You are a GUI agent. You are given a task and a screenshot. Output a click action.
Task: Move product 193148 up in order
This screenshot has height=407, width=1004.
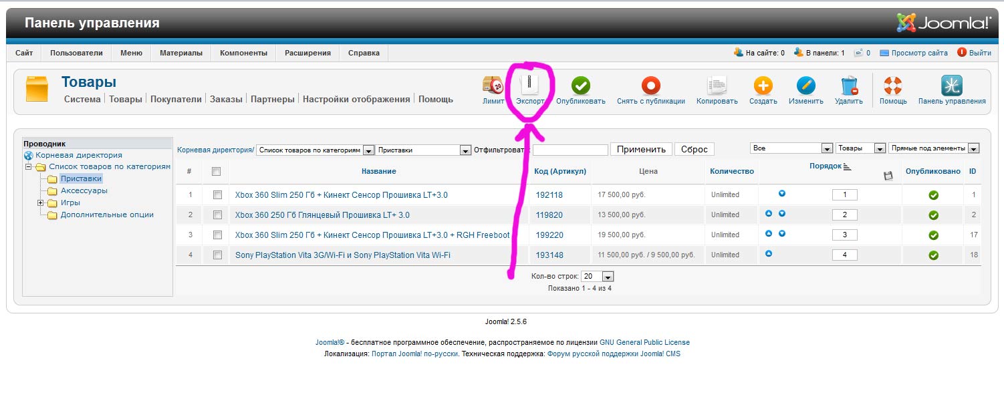769,254
